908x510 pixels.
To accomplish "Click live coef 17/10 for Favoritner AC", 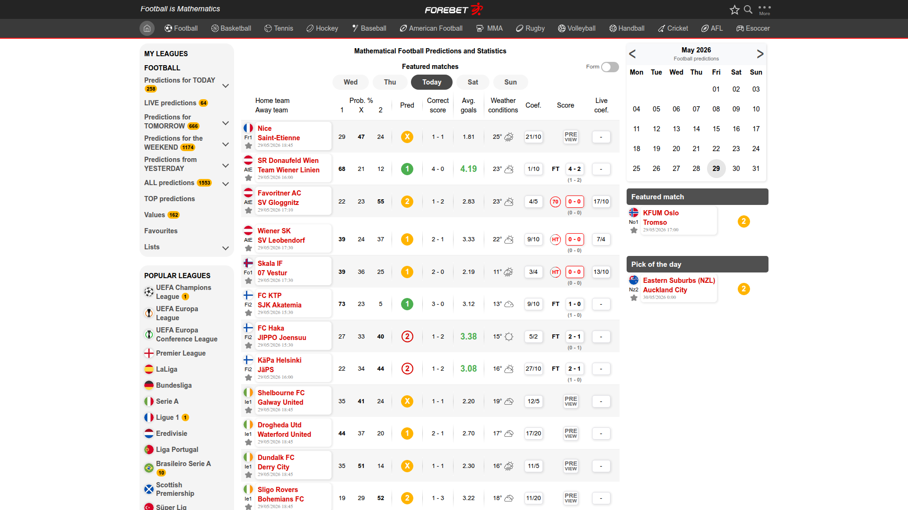I will (601, 202).
